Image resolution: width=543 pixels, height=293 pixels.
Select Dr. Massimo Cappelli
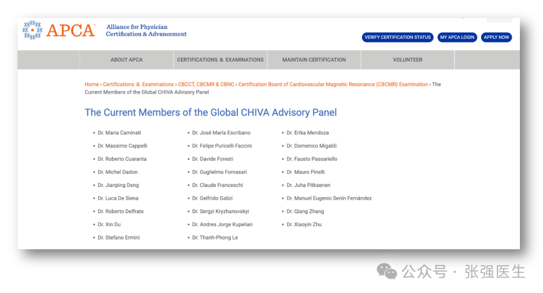tap(122, 146)
